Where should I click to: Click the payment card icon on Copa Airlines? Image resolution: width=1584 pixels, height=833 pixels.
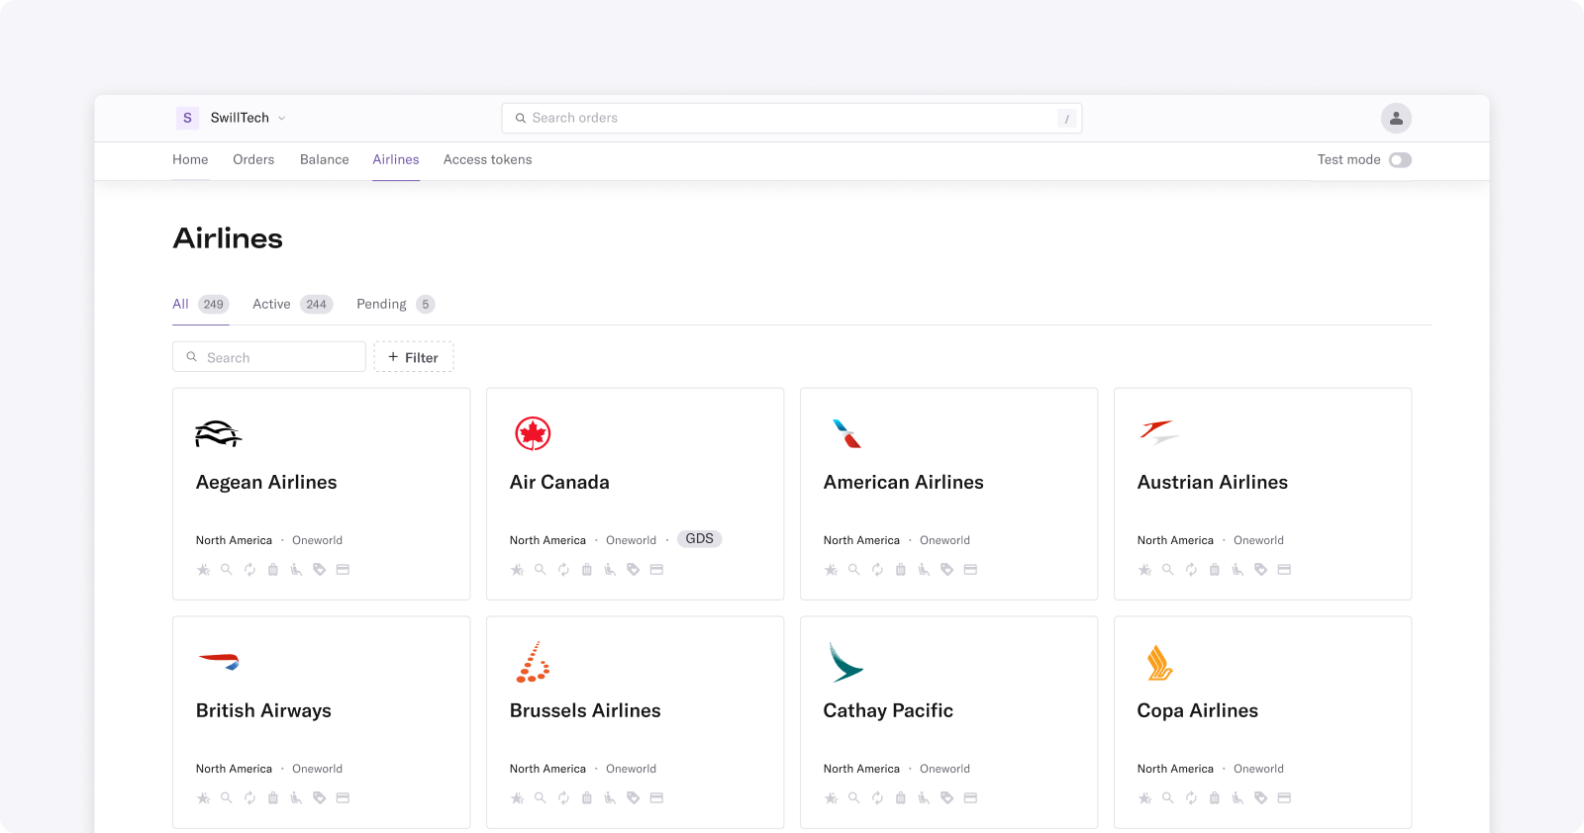[1284, 798]
